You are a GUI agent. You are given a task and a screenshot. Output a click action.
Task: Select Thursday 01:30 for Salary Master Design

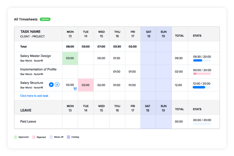[x=117, y=58]
